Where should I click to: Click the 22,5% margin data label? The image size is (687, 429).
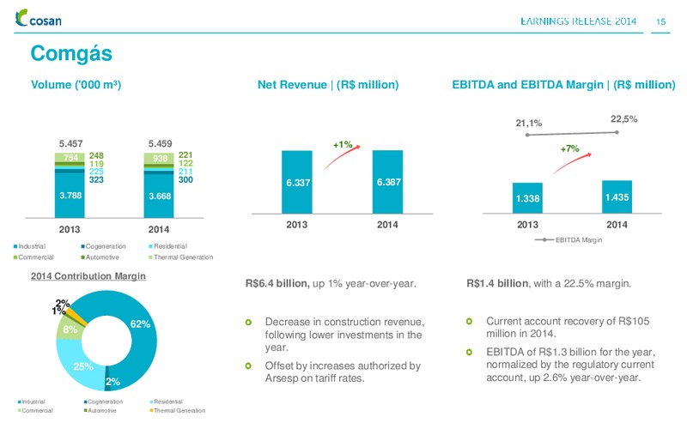pos(624,119)
